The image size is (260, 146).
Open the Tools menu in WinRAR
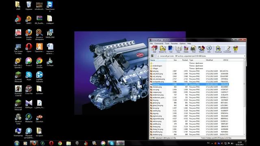click(x=167, y=43)
